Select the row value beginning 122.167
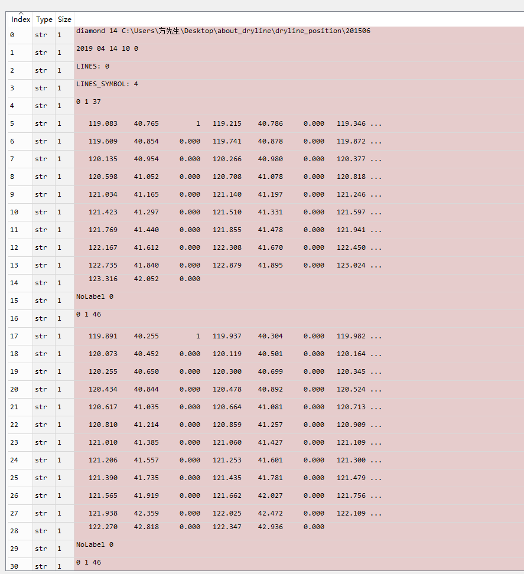The height and width of the screenshot is (574, 524). pos(299,247)
